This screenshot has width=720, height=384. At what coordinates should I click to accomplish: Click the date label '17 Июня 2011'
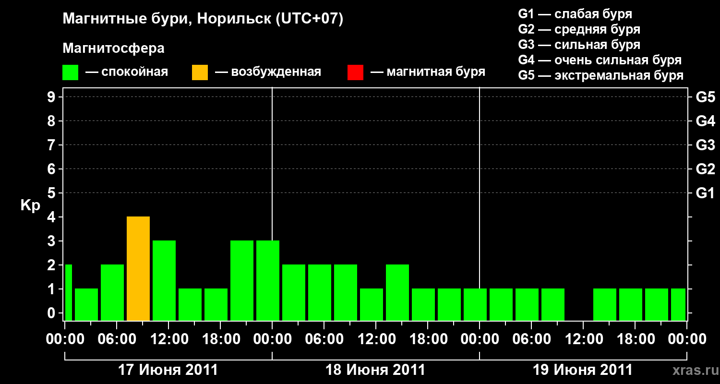(168, 370)
